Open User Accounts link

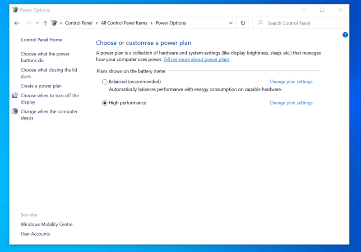35,234
